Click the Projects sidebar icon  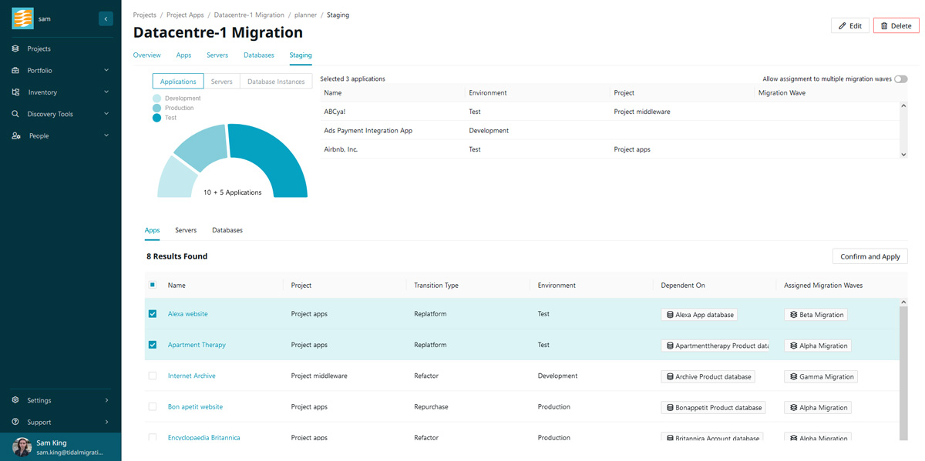(x=15, y=48)
